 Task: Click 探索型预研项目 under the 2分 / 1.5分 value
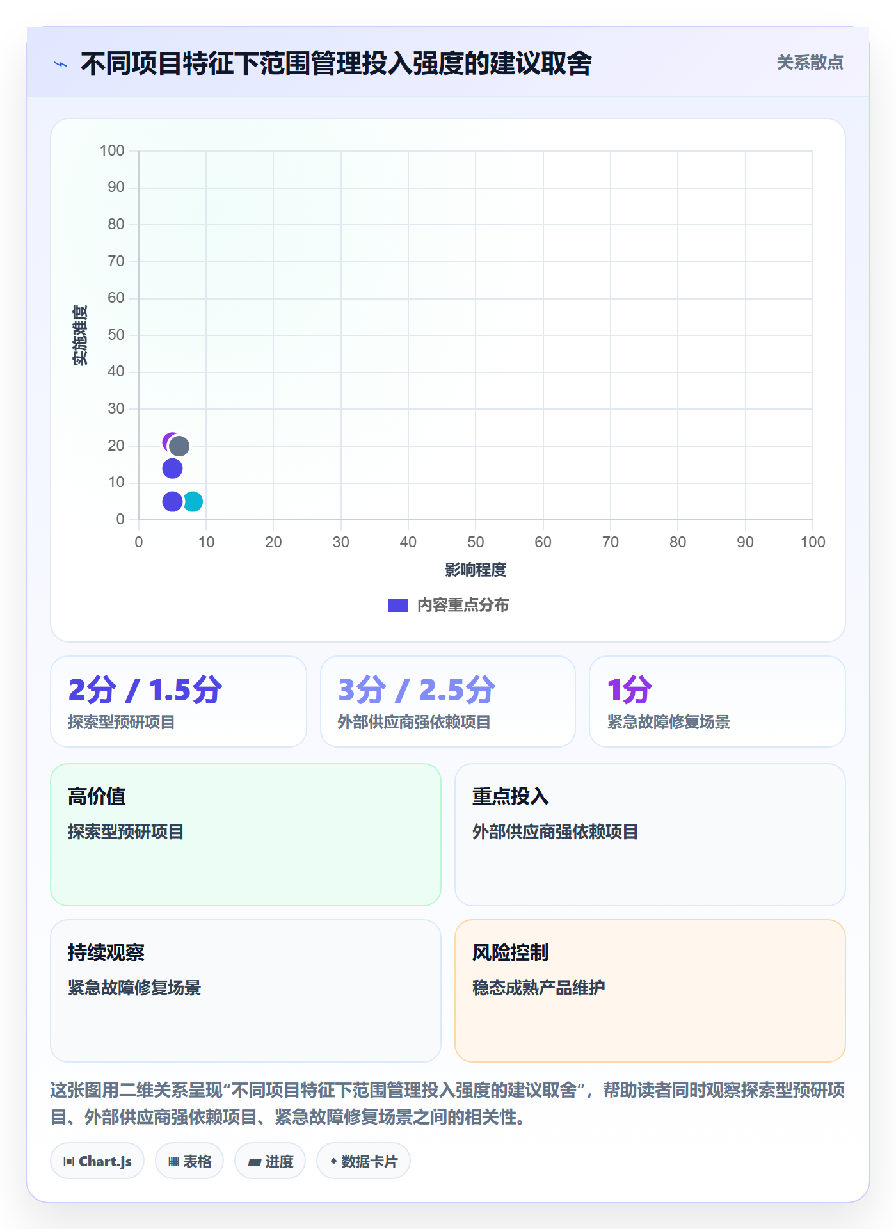122,722
